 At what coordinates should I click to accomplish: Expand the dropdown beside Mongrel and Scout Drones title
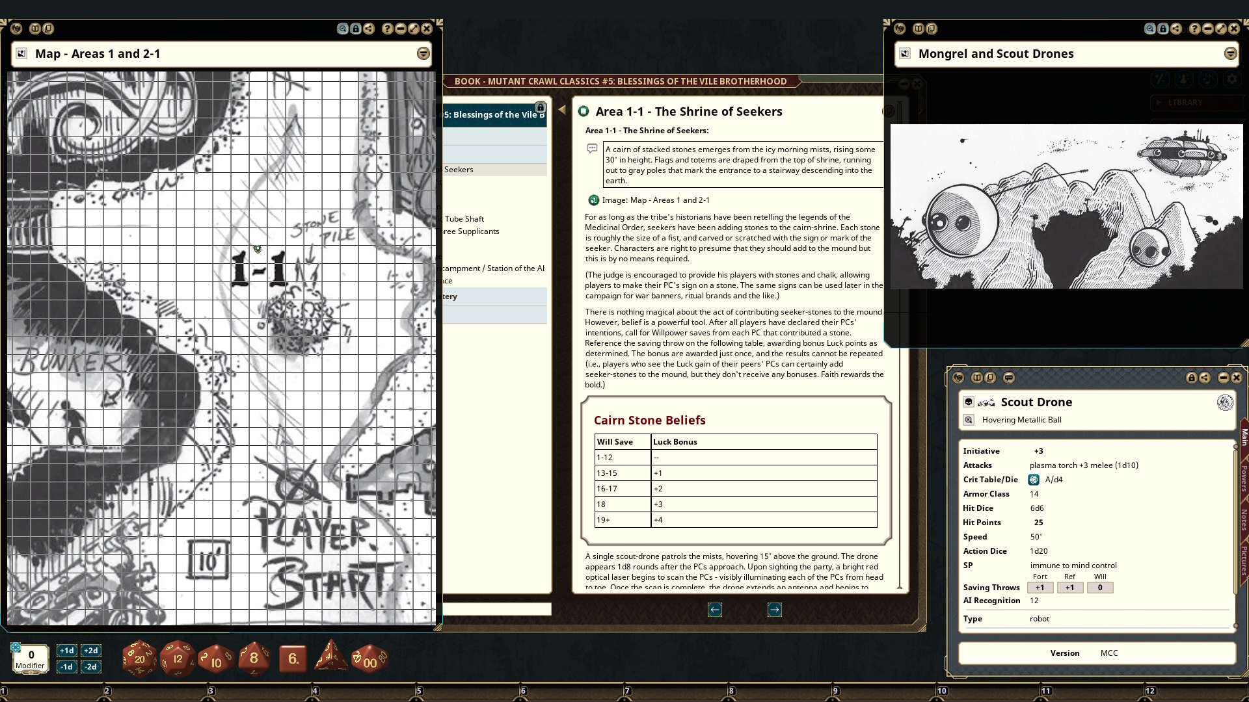[1230, 54]
